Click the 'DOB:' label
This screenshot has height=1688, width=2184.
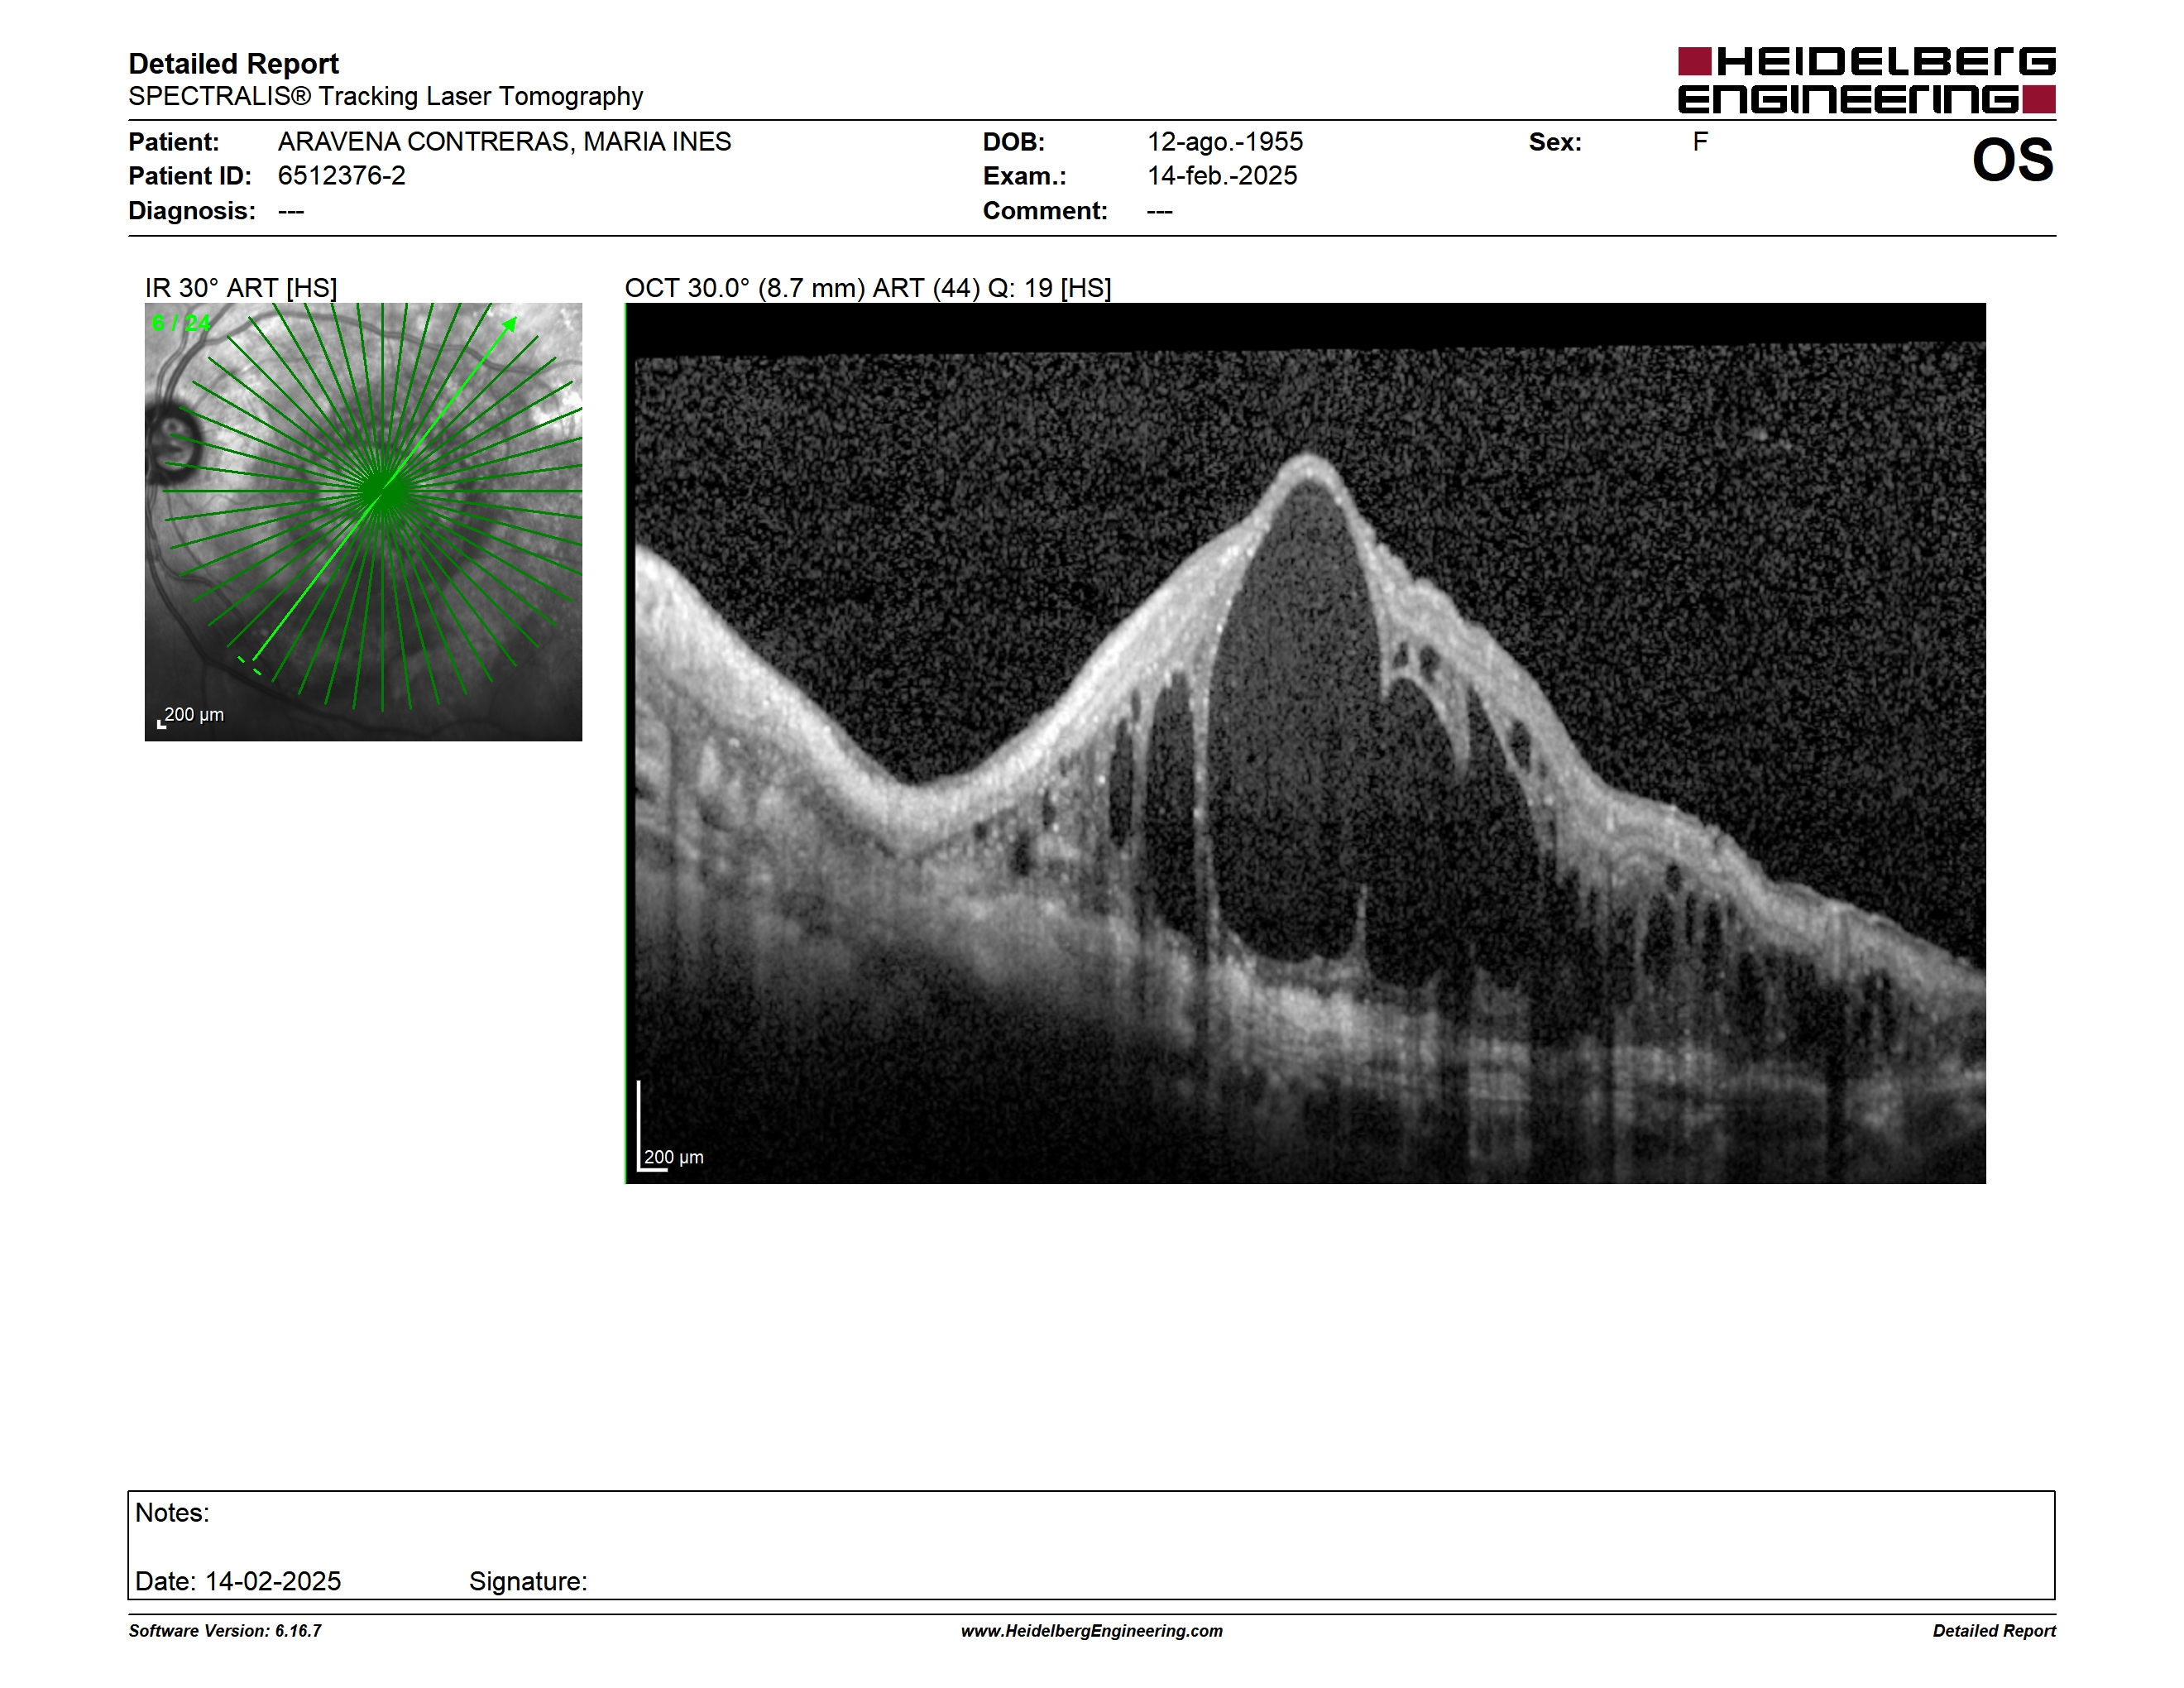pos(1014,142)
